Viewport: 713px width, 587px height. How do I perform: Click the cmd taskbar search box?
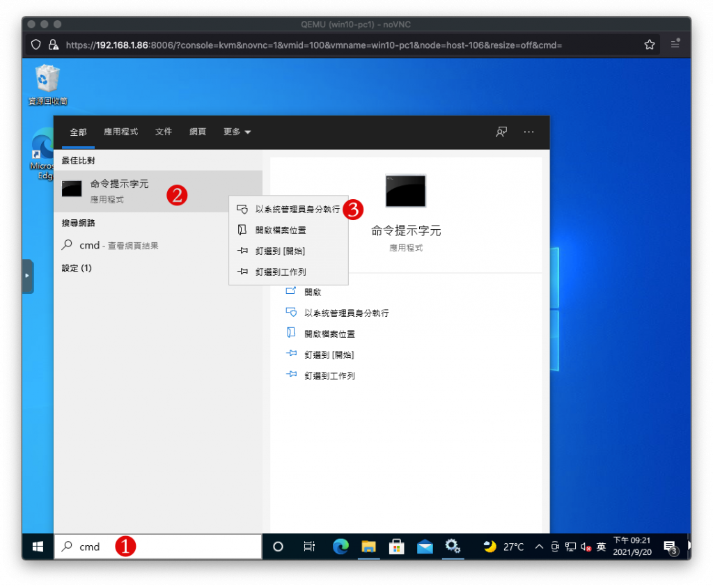[158, 547]
